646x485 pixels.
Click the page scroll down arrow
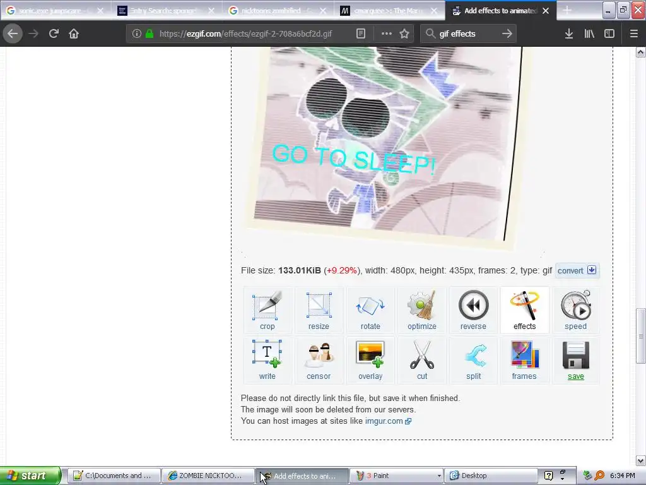(640, 460)
